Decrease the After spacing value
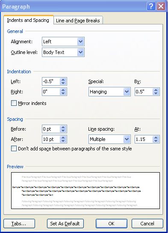 (63, 141)
